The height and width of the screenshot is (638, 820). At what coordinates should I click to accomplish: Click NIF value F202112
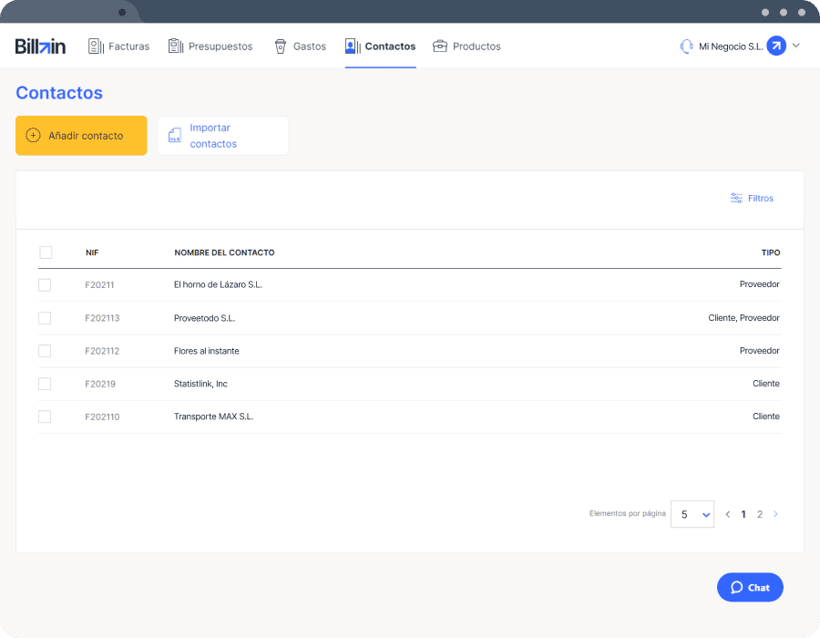(102, 351)
